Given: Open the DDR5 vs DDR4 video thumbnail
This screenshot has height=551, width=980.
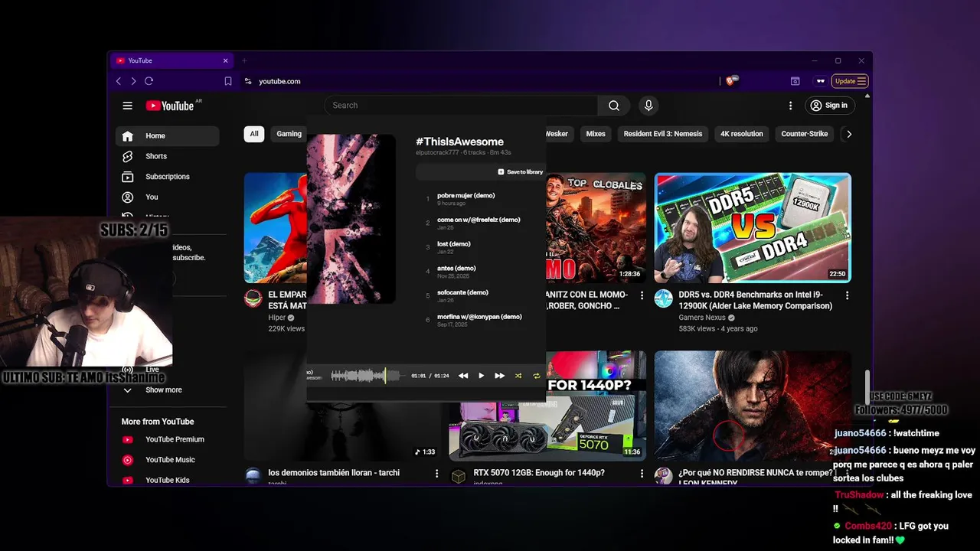Looking at the screenshot, I should coord(753,227).
